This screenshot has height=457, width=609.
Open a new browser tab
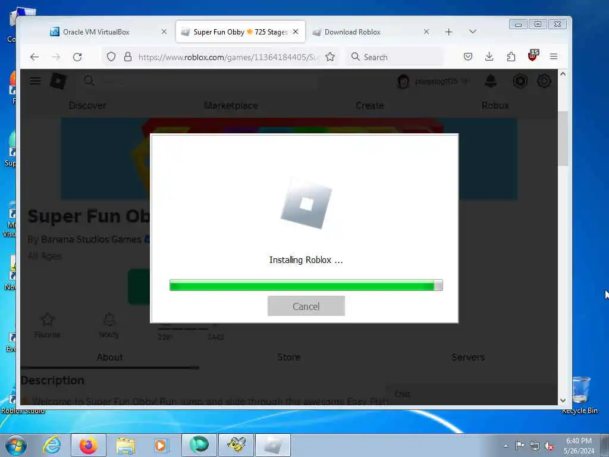(x=448, y=32)
